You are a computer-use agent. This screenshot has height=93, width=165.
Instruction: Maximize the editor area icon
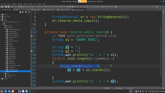click(160, 9)
